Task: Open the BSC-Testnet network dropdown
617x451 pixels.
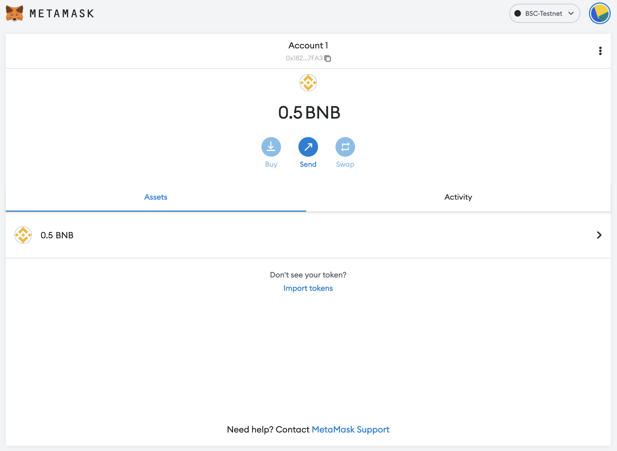Action: pos(544,13)
